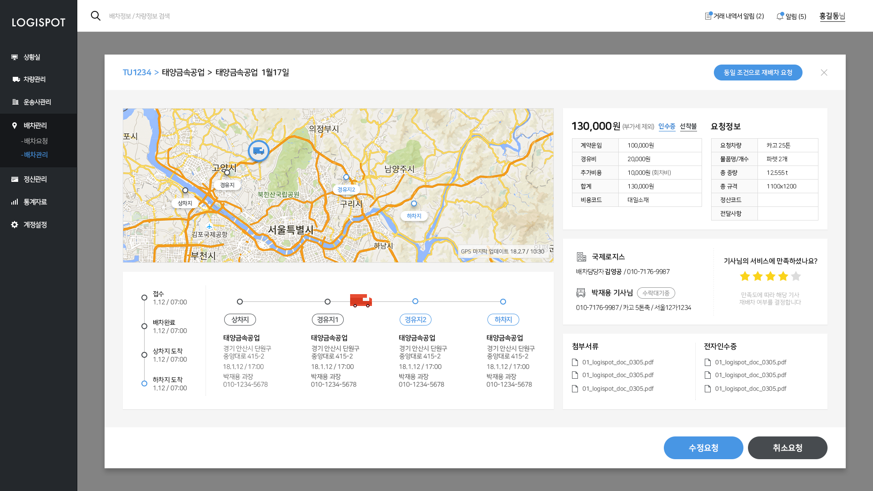Select the 인수증 payment option link
873x491 pixels.
667,126
